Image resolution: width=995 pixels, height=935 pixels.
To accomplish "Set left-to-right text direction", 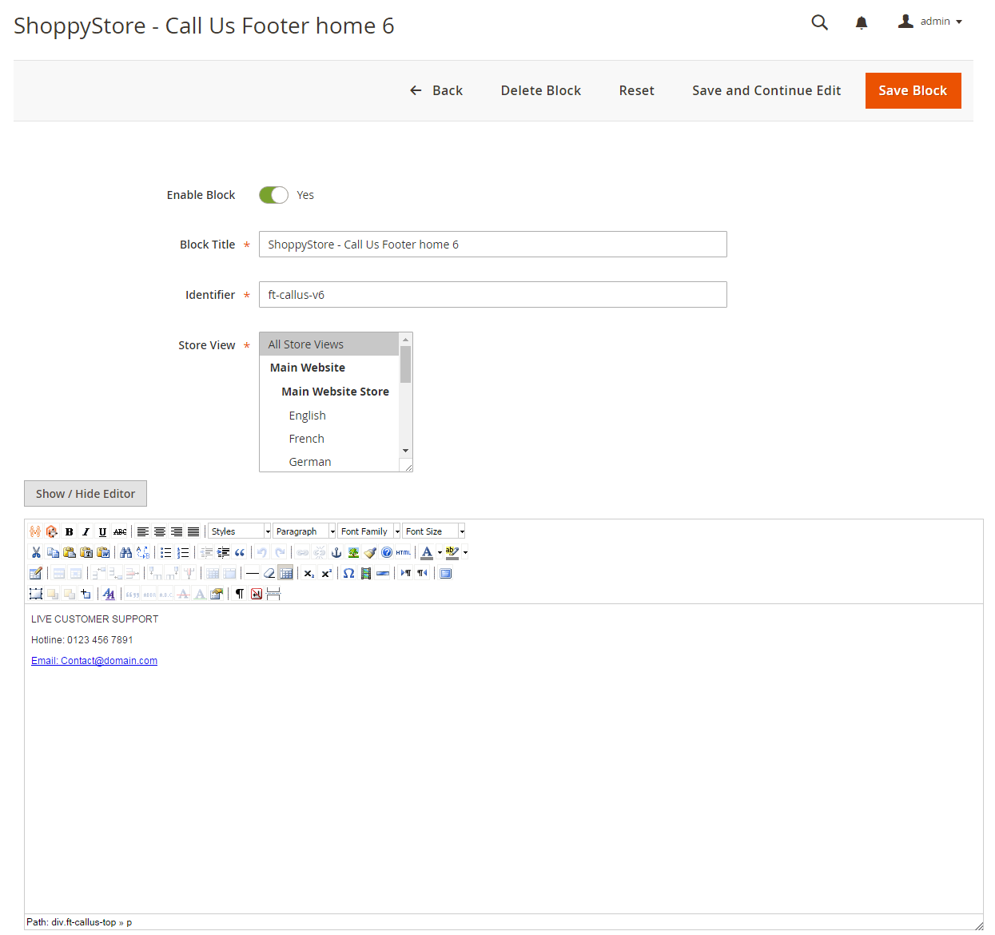I will click(406, 573).
